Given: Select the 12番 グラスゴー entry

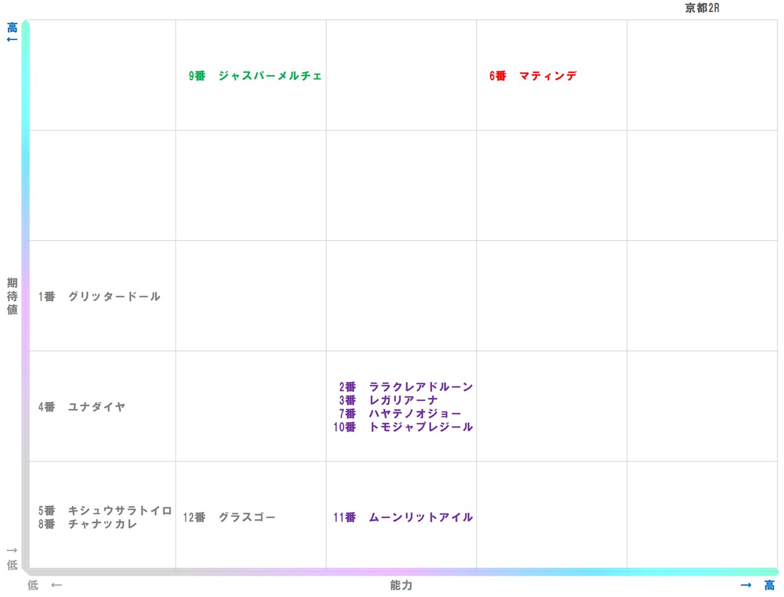Looking at the screenshot, I should tap(230, 517).
